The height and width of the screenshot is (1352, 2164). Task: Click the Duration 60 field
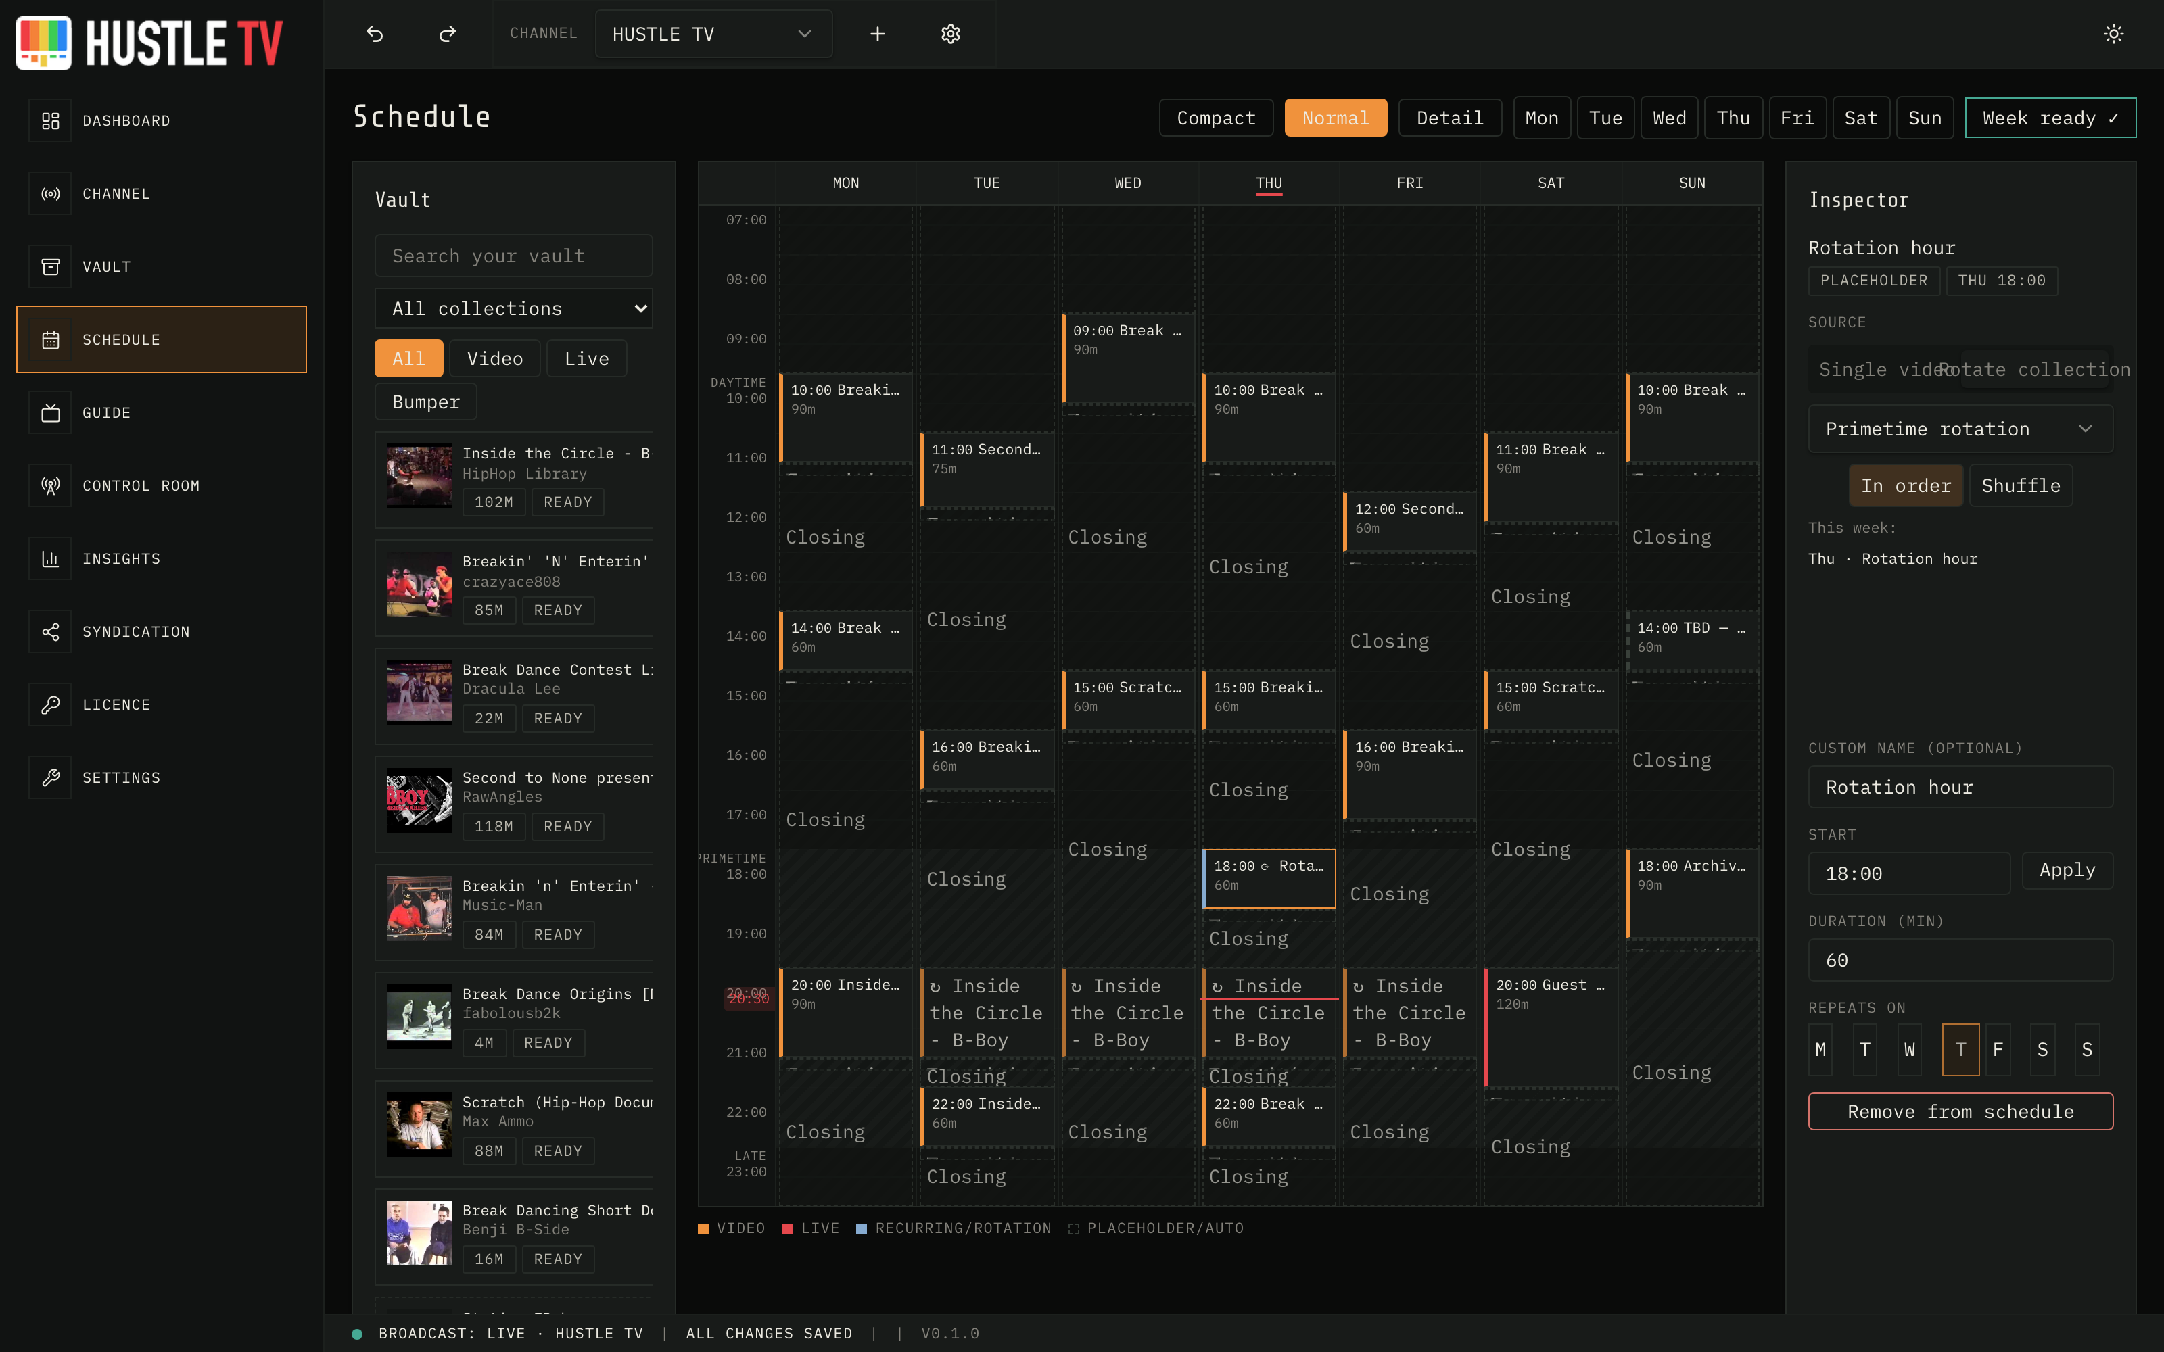[x=1960, y=961]
